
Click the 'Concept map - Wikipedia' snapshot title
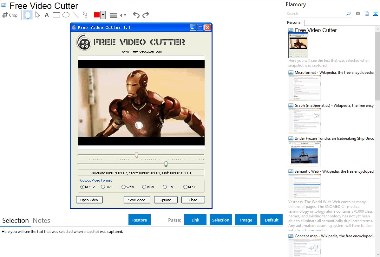(334, 236)
